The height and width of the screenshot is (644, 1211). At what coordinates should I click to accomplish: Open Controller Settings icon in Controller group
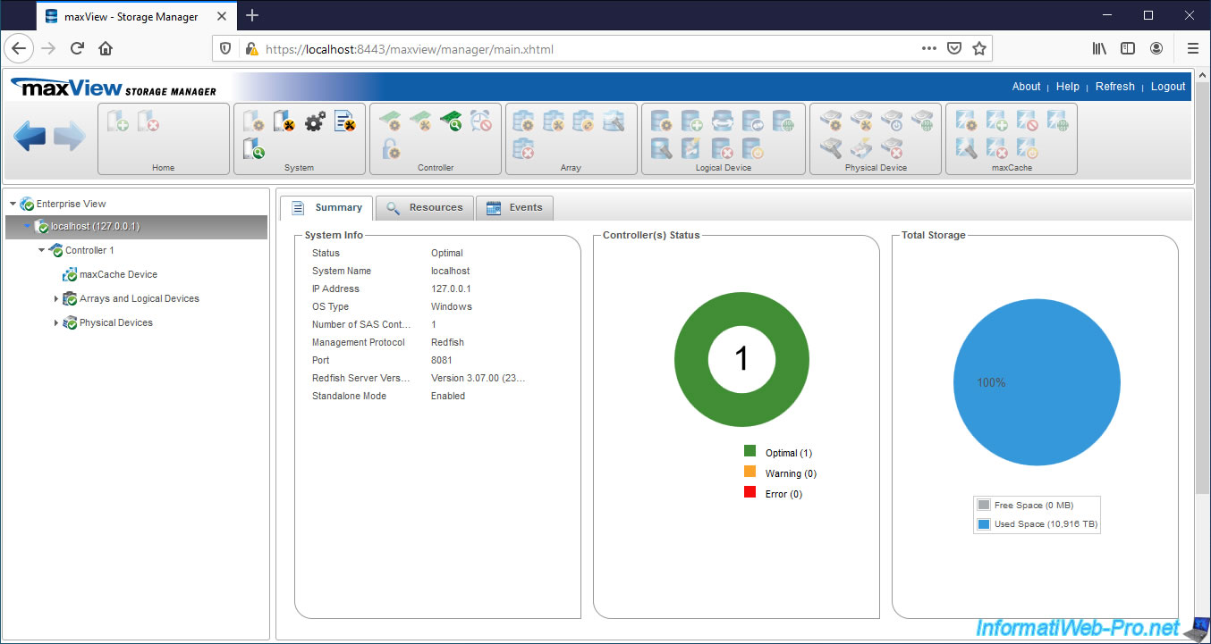click(390, 123)
